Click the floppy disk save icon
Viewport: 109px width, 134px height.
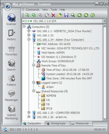(x=66, y=15)
